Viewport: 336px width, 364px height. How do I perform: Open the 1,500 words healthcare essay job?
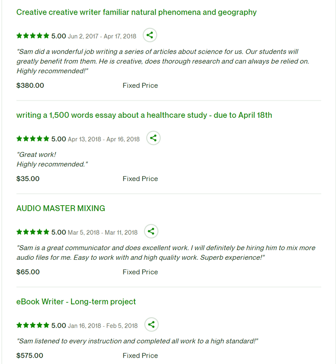[144, 115]
